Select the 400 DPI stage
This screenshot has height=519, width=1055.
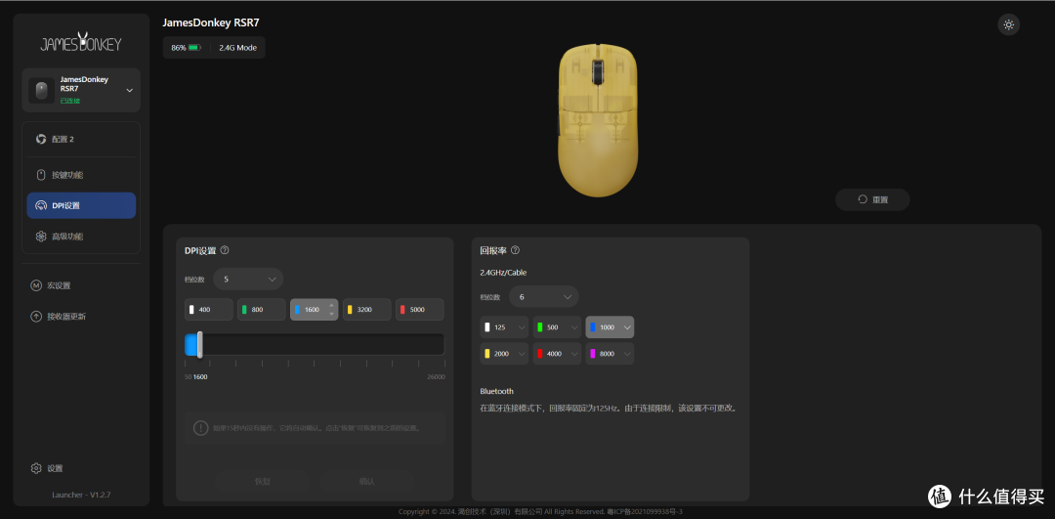209,310
